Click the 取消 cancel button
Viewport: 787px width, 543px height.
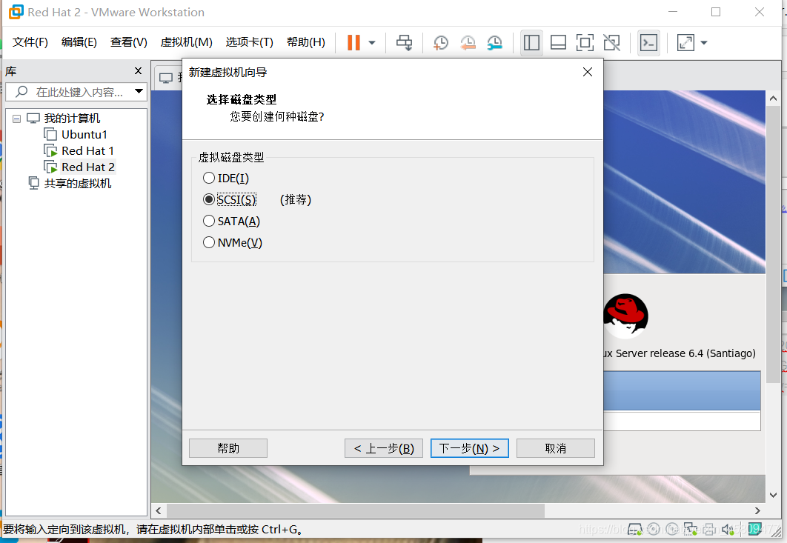click(556, 448)
